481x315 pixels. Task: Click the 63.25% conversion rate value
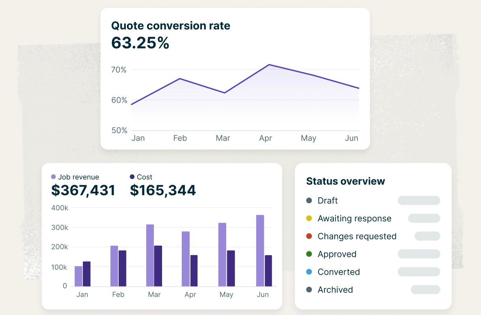pos(140,43)
